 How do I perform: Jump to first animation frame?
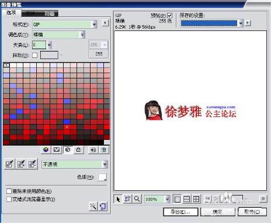point(208,199)
